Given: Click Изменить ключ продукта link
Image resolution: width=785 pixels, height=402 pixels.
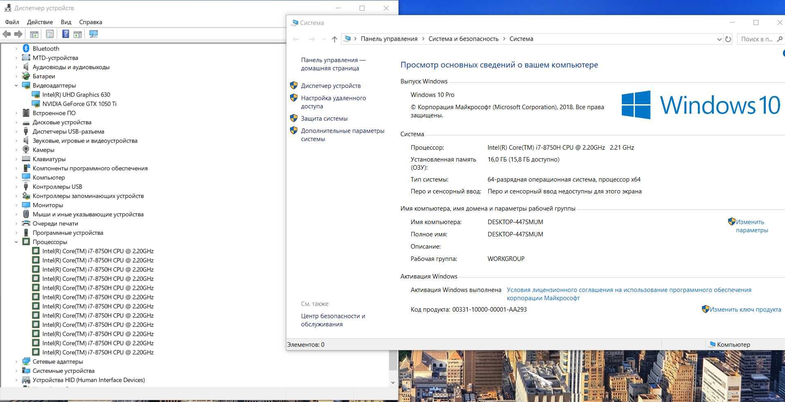Looking at the screenshot, I should click(x=745, y=309).
